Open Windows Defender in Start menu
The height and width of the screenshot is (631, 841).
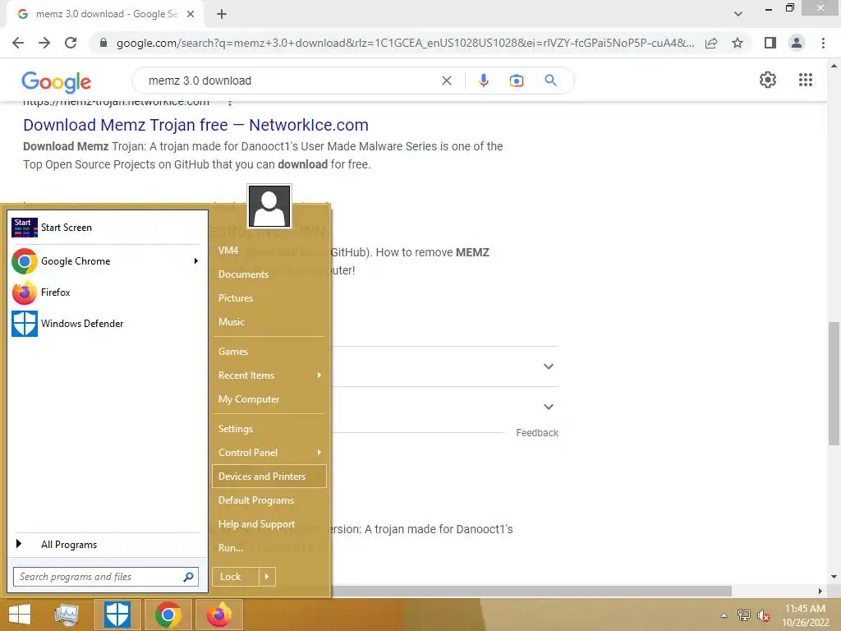pyautogui.click(x=106, y=324)
